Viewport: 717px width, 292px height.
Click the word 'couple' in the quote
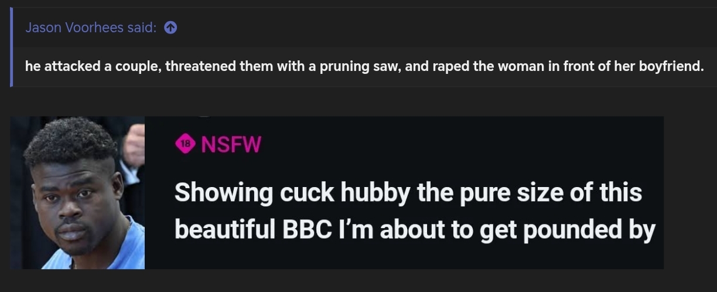tap(136, 66)
